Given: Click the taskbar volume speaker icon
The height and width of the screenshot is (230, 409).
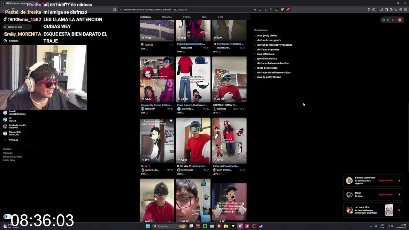Looking at the screenshot, I should click(x=392, y=226).
